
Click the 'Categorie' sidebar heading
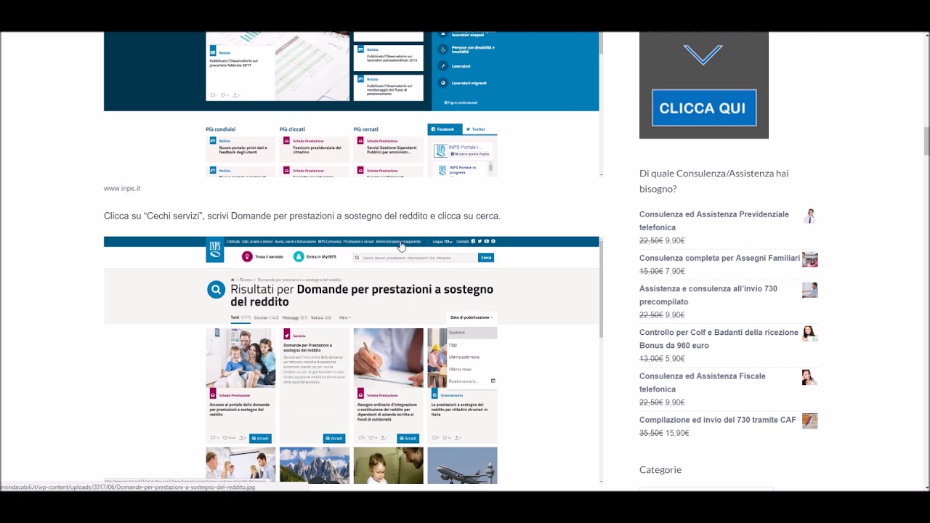coord(660,469)
